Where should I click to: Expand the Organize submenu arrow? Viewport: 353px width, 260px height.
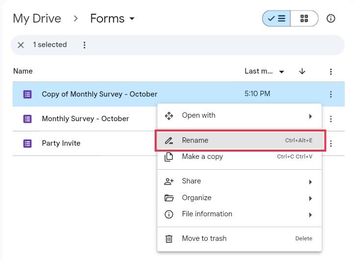(x=310, y=198)
